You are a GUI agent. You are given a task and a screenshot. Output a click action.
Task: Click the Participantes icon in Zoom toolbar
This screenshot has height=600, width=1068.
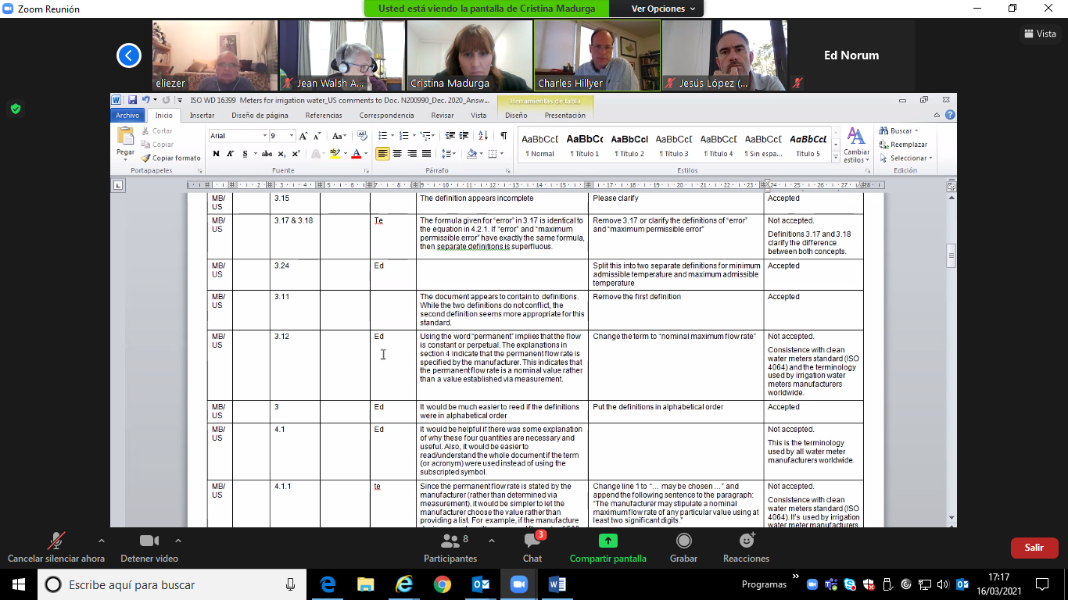[450, 541]
